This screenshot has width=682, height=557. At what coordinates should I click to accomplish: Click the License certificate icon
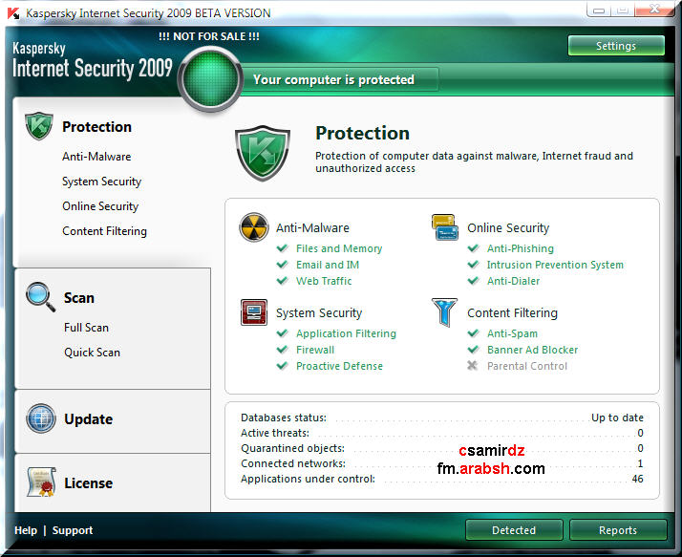click(41, 482)
